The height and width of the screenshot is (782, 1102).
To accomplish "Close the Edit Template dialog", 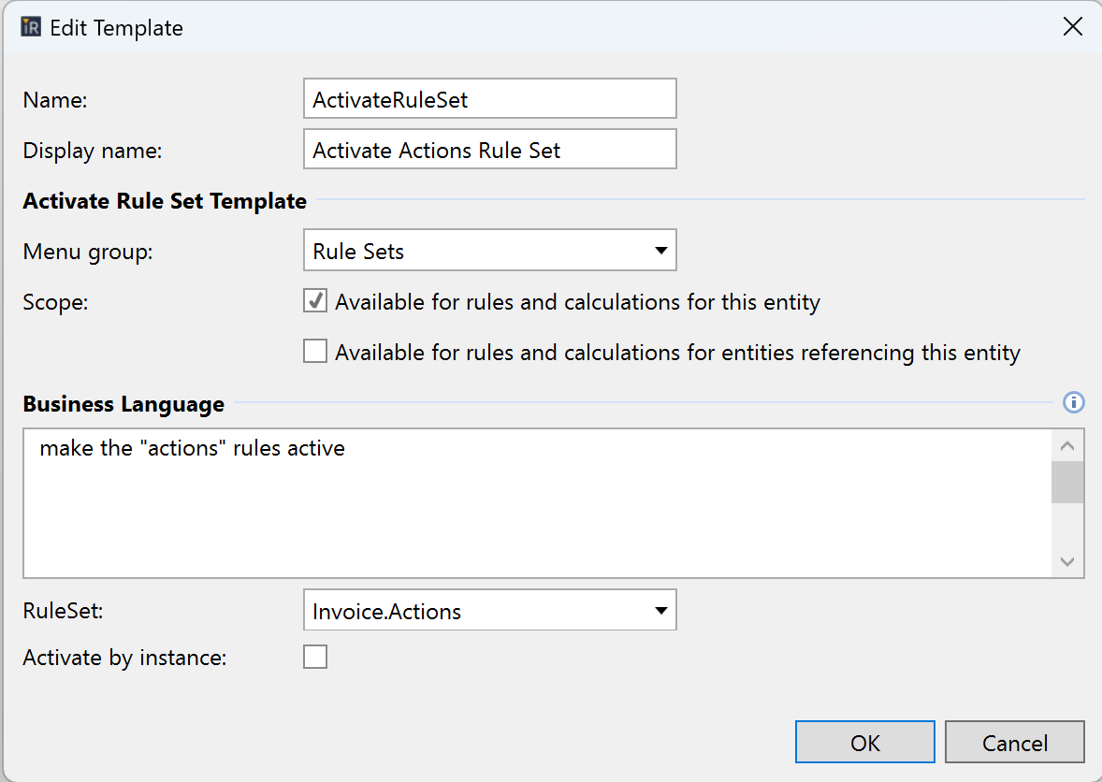I will [x=1073, y=27].
